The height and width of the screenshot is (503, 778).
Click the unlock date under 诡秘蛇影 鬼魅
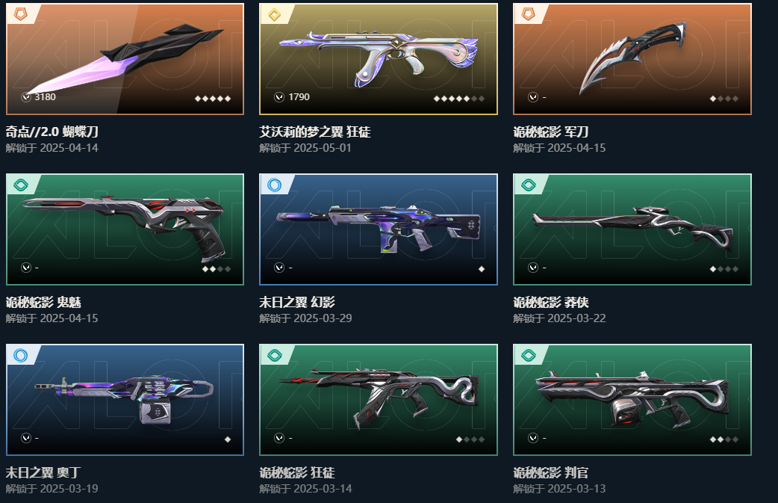click(52, 318)
